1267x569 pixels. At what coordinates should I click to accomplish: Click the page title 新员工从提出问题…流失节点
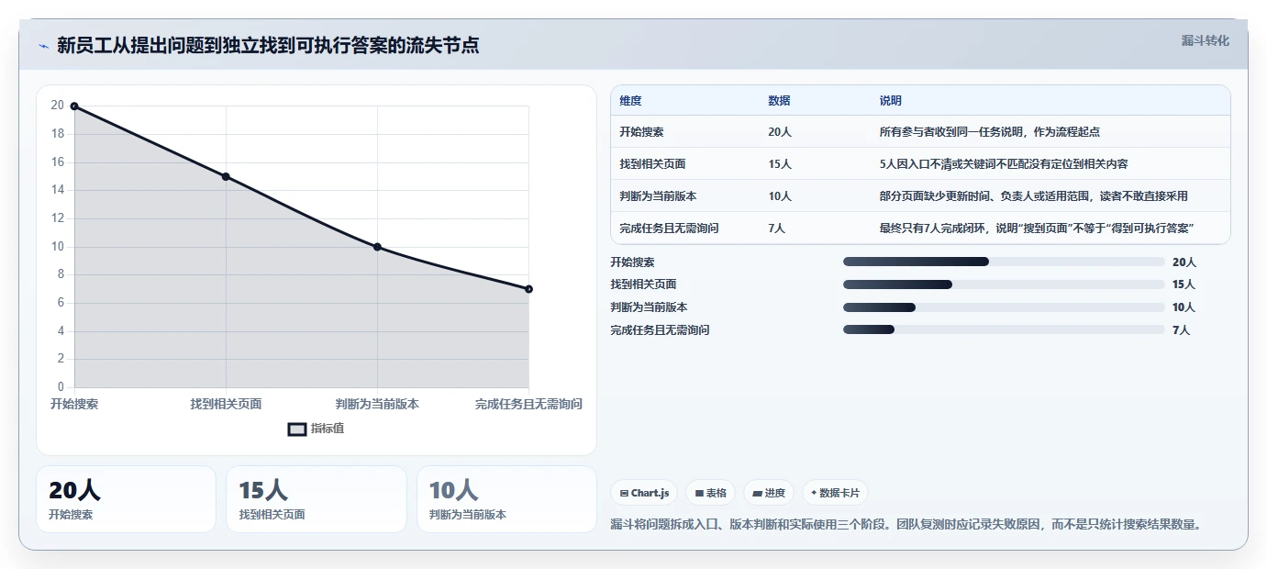click(268, 45)
